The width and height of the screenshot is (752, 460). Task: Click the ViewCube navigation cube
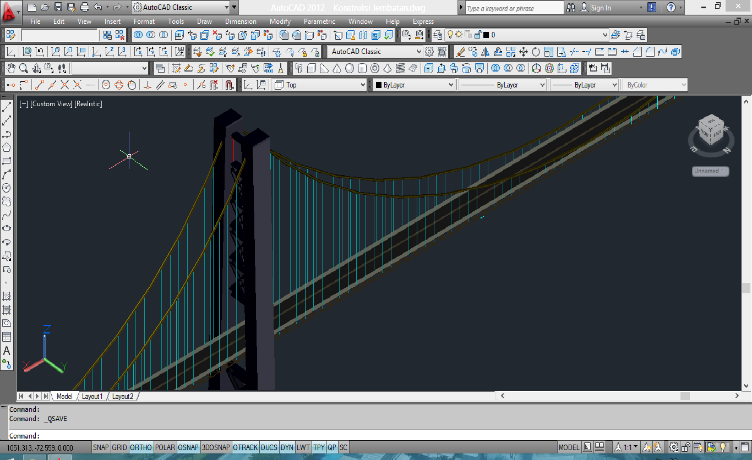711,131
